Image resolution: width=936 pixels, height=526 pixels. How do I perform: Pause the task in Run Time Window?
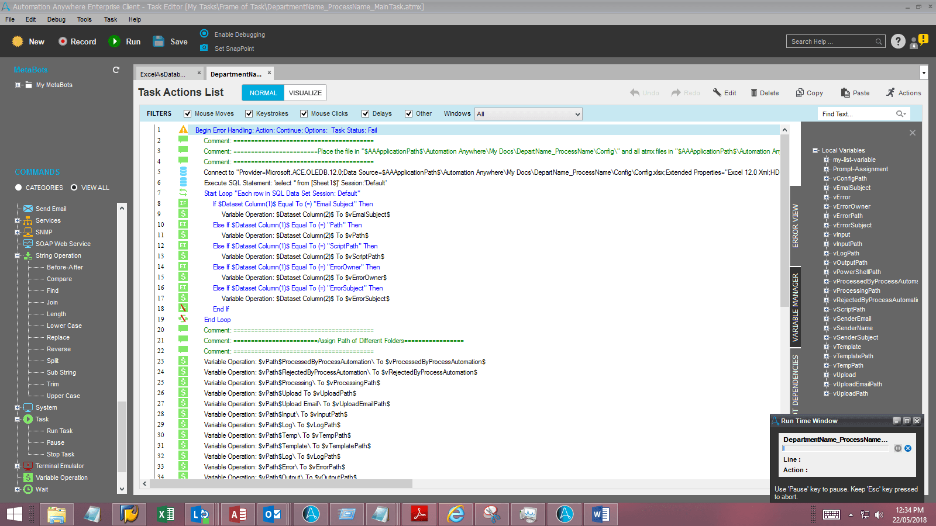(x=897, y=448)
